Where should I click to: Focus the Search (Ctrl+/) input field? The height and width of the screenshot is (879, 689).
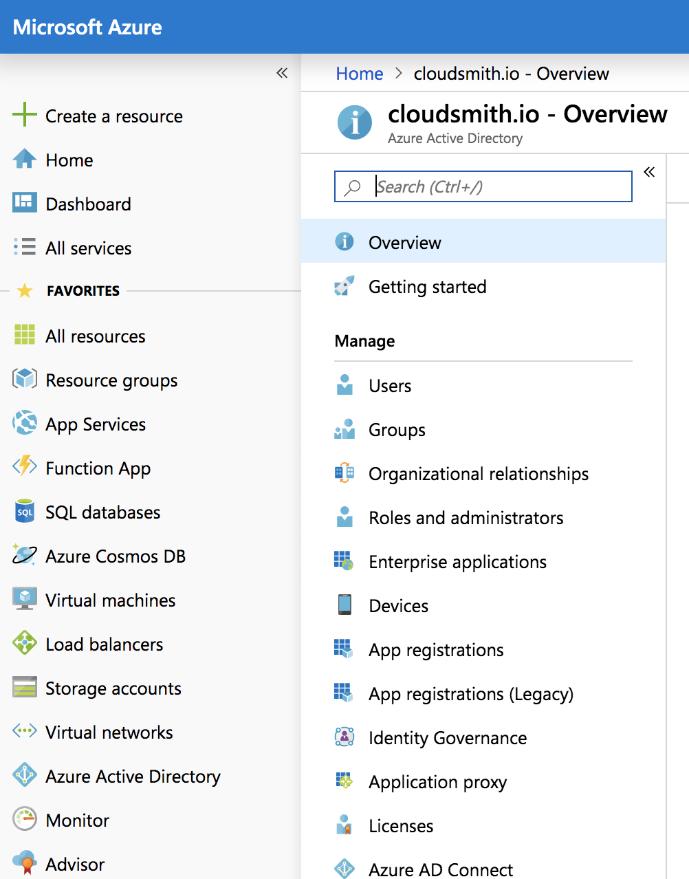coord(483,186)
